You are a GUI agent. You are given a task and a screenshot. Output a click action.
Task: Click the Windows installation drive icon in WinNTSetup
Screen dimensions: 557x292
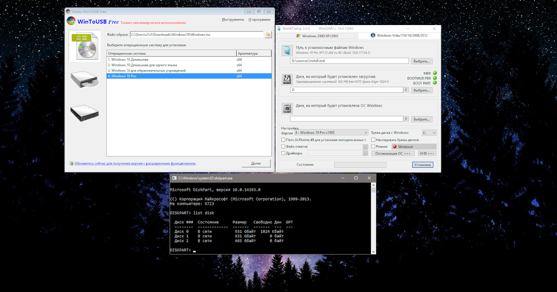point(287,108)
